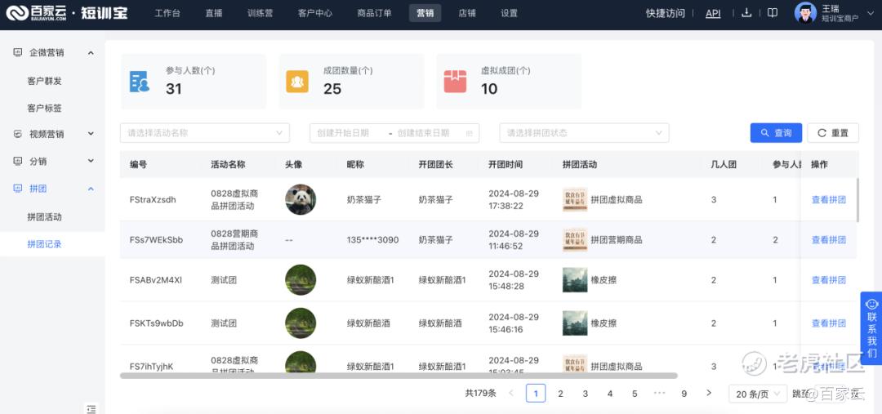Expand the 视频营销 sidebar section
The image size is (882, 414).
click(53, 134)
